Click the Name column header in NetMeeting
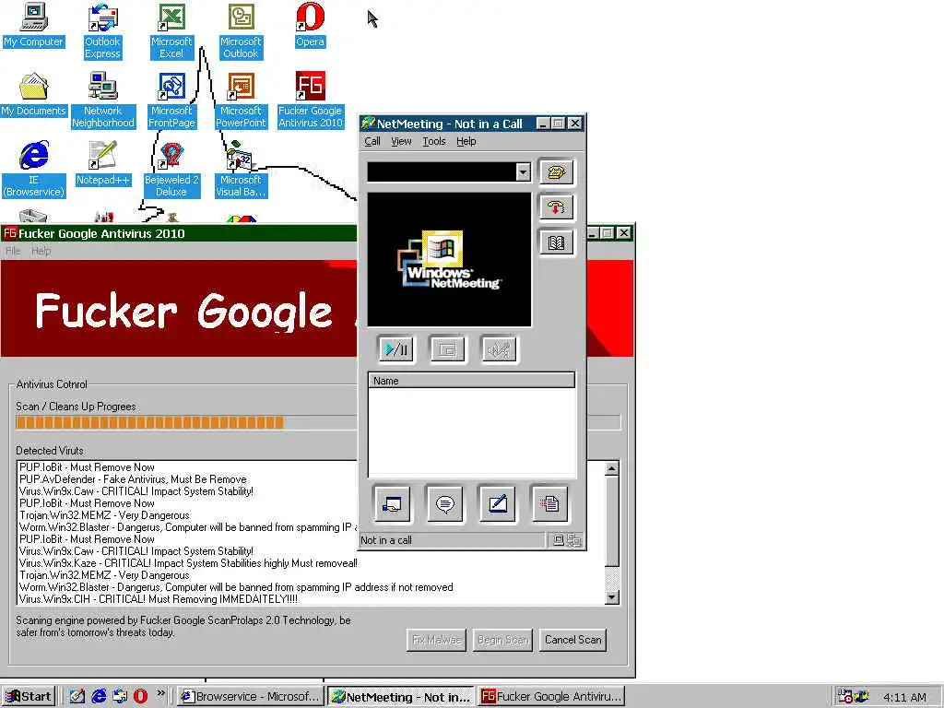 (471, 381)
